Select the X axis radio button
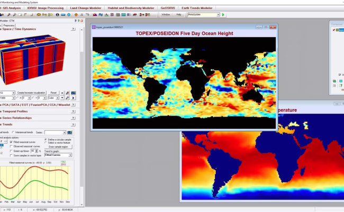This screenshot has width=344, height=212. click(x=17, y=98)
